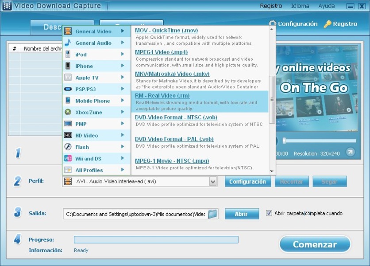Select the Xbox/Zune category
Image resolution: width=370 pixels, height=266 pixels.
point(96,112)
